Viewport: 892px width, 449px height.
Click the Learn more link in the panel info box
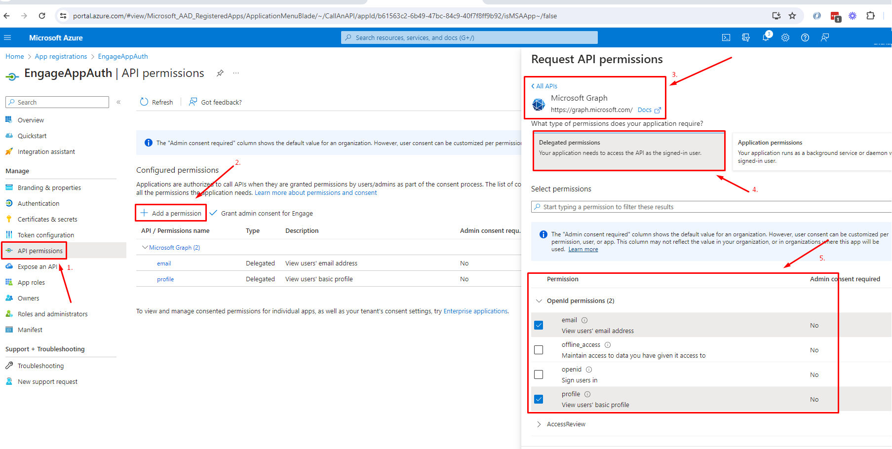[583, 249]
